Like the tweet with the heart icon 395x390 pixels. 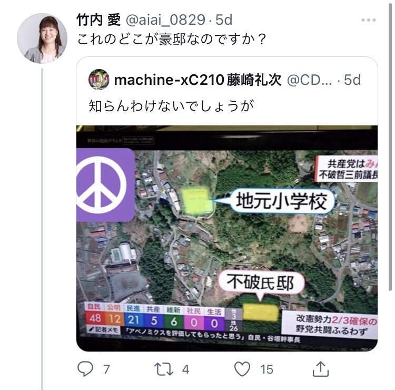[242, 369]
